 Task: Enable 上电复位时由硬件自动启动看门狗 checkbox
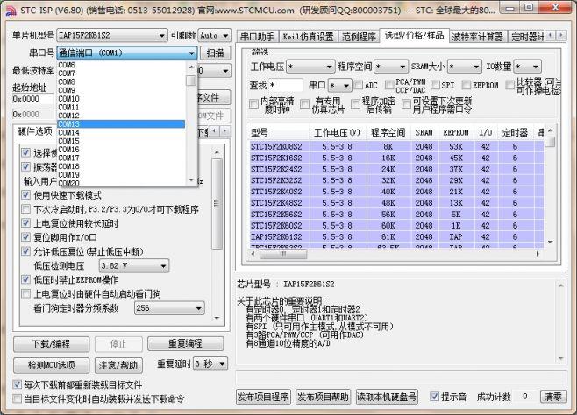(25, 294)
